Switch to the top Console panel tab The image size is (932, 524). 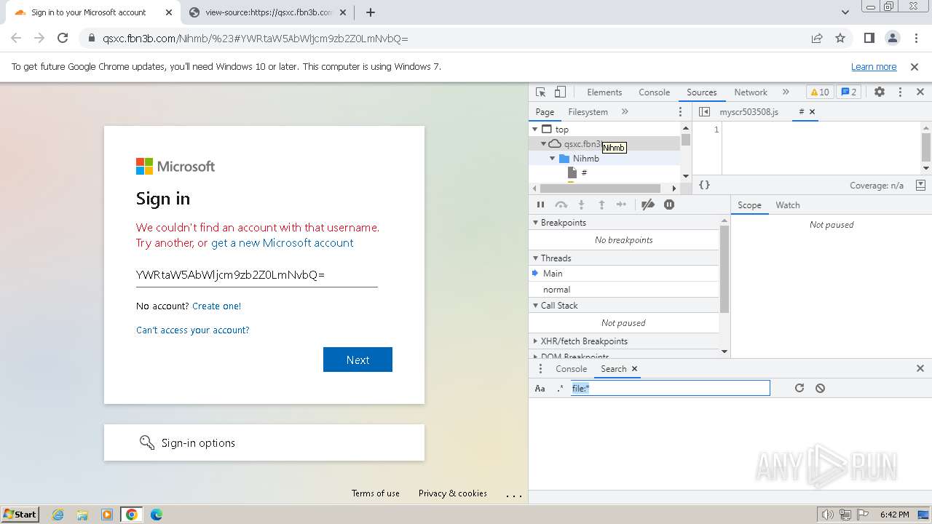(x=654, y=92)
